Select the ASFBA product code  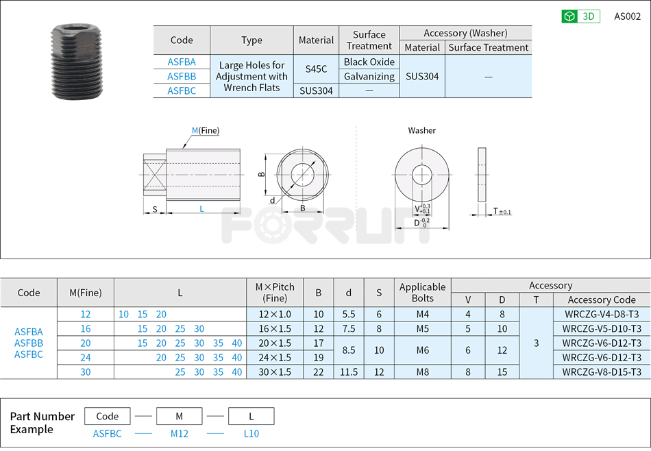tap(181, 62)
